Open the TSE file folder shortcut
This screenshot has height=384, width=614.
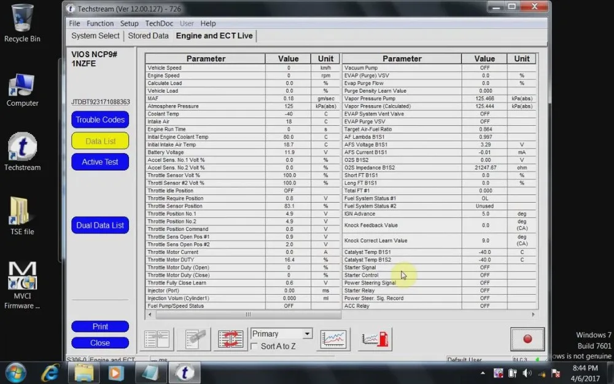[22, 216]
